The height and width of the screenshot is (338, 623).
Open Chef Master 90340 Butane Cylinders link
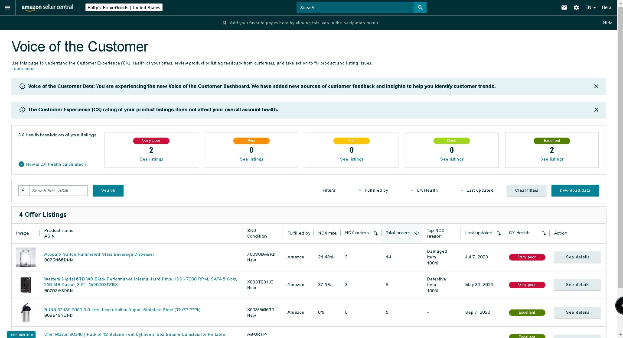134,335
